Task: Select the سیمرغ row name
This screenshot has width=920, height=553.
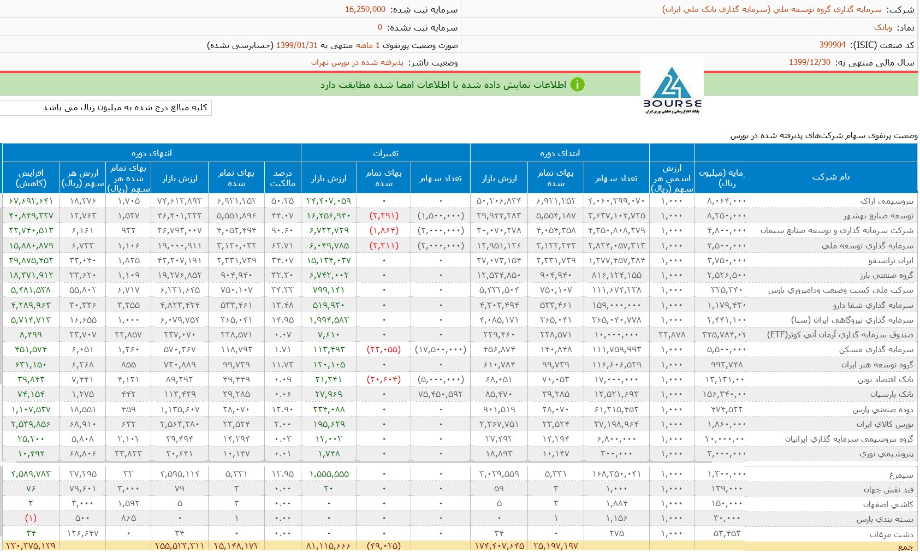Action: pos(901,475)
